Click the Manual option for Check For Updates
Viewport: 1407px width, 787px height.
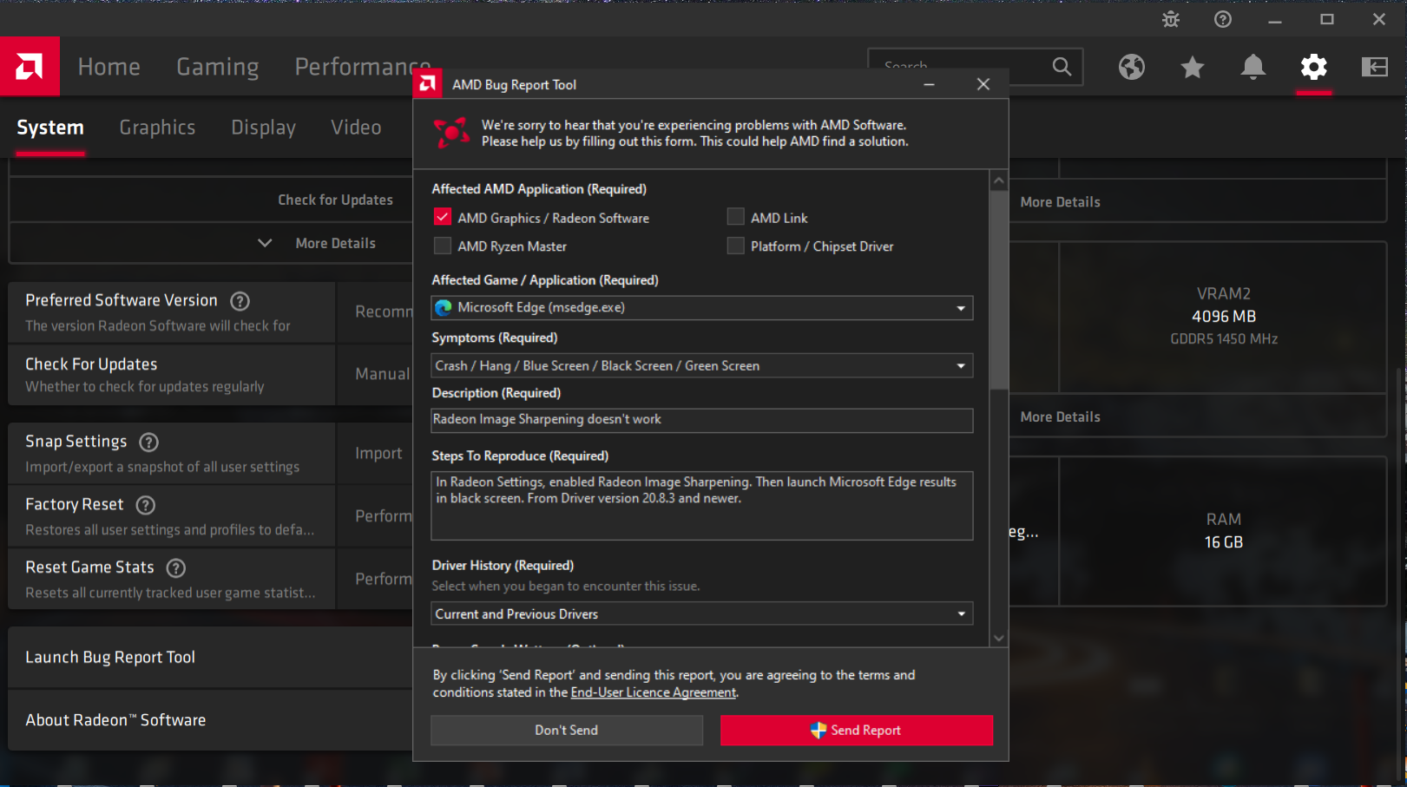pyautogui.click(x=382, y=374)
